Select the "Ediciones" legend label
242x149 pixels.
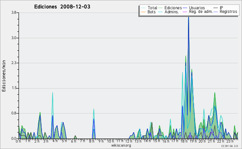(173, 8)
